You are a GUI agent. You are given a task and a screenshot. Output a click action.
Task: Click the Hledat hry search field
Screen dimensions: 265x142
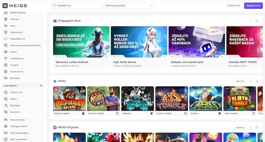(76, 6)
